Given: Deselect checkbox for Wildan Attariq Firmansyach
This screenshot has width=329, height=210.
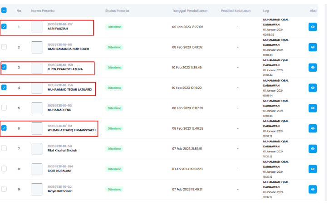Looking at the screenshot, I should 4,128.
